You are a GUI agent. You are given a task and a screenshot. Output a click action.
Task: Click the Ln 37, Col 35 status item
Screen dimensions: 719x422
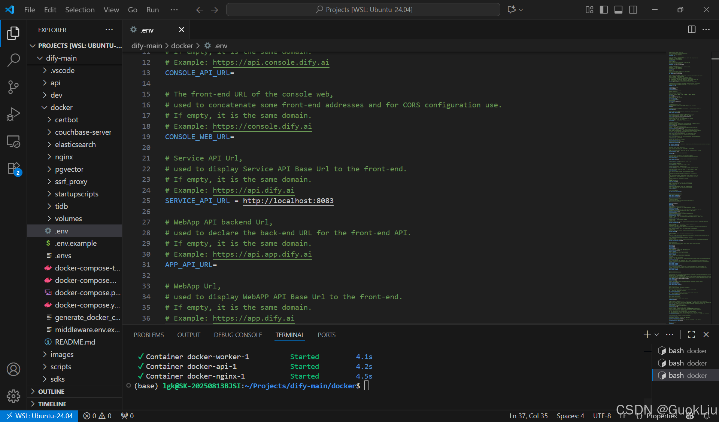(x=528, y=416)
